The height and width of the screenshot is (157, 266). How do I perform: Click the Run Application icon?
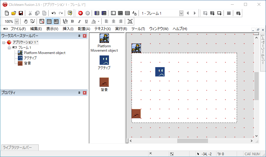(212, 13)
